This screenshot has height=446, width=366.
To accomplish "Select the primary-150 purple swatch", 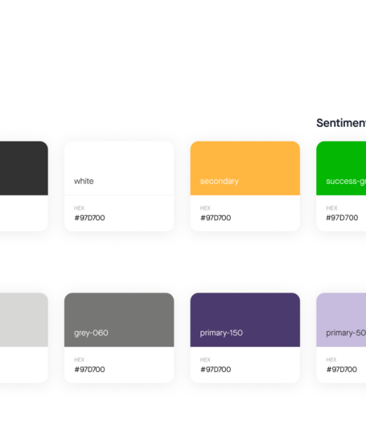I will pyautogui.click(x=245, y=320).
